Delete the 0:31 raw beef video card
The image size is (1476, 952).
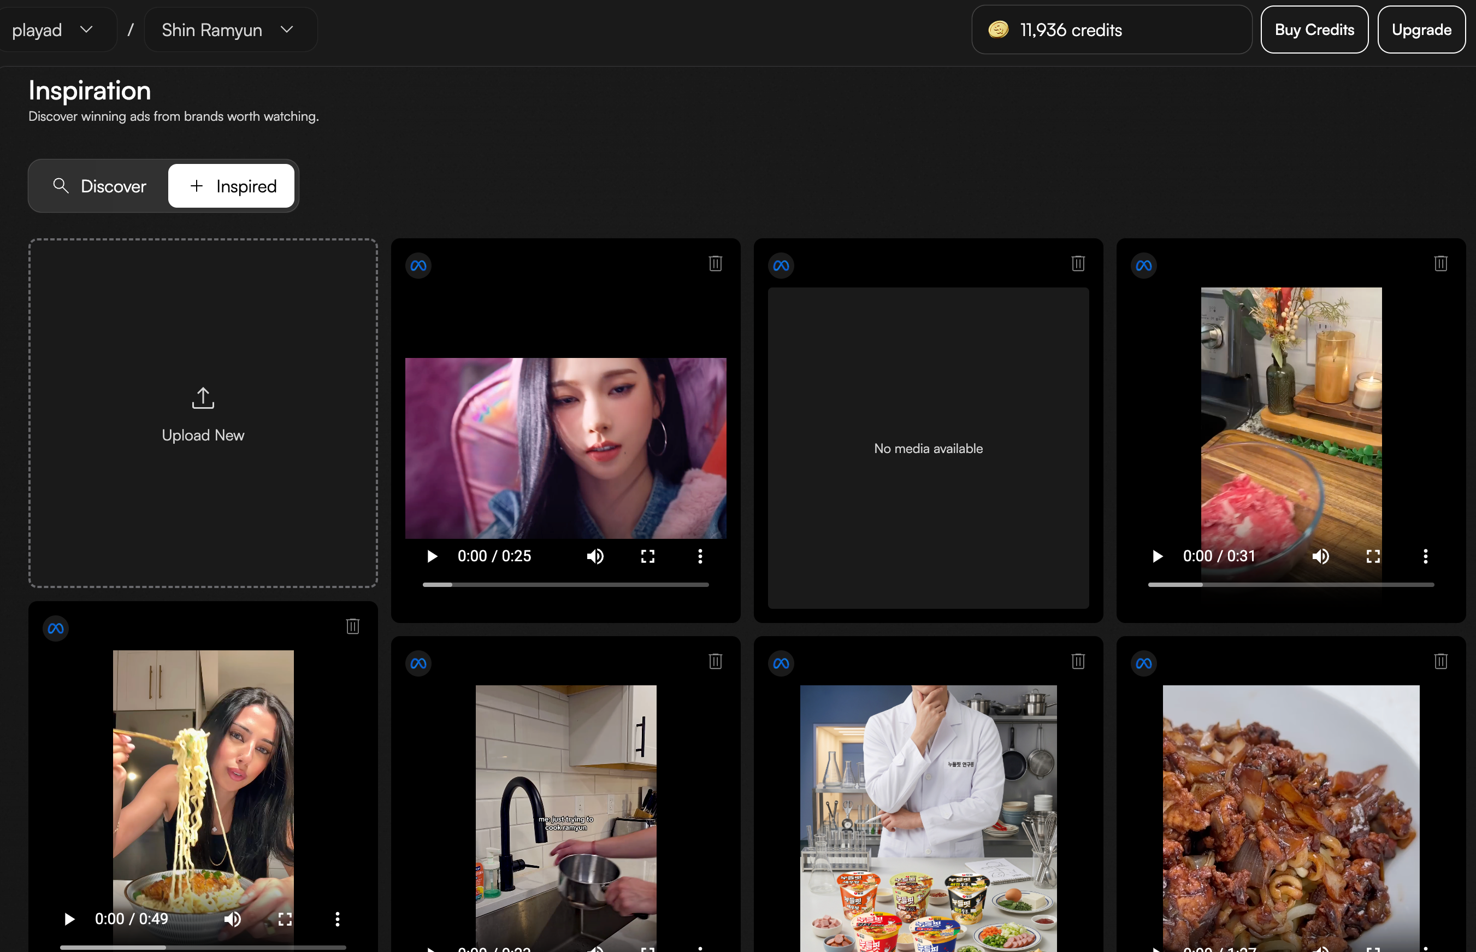coord(1441,264)
